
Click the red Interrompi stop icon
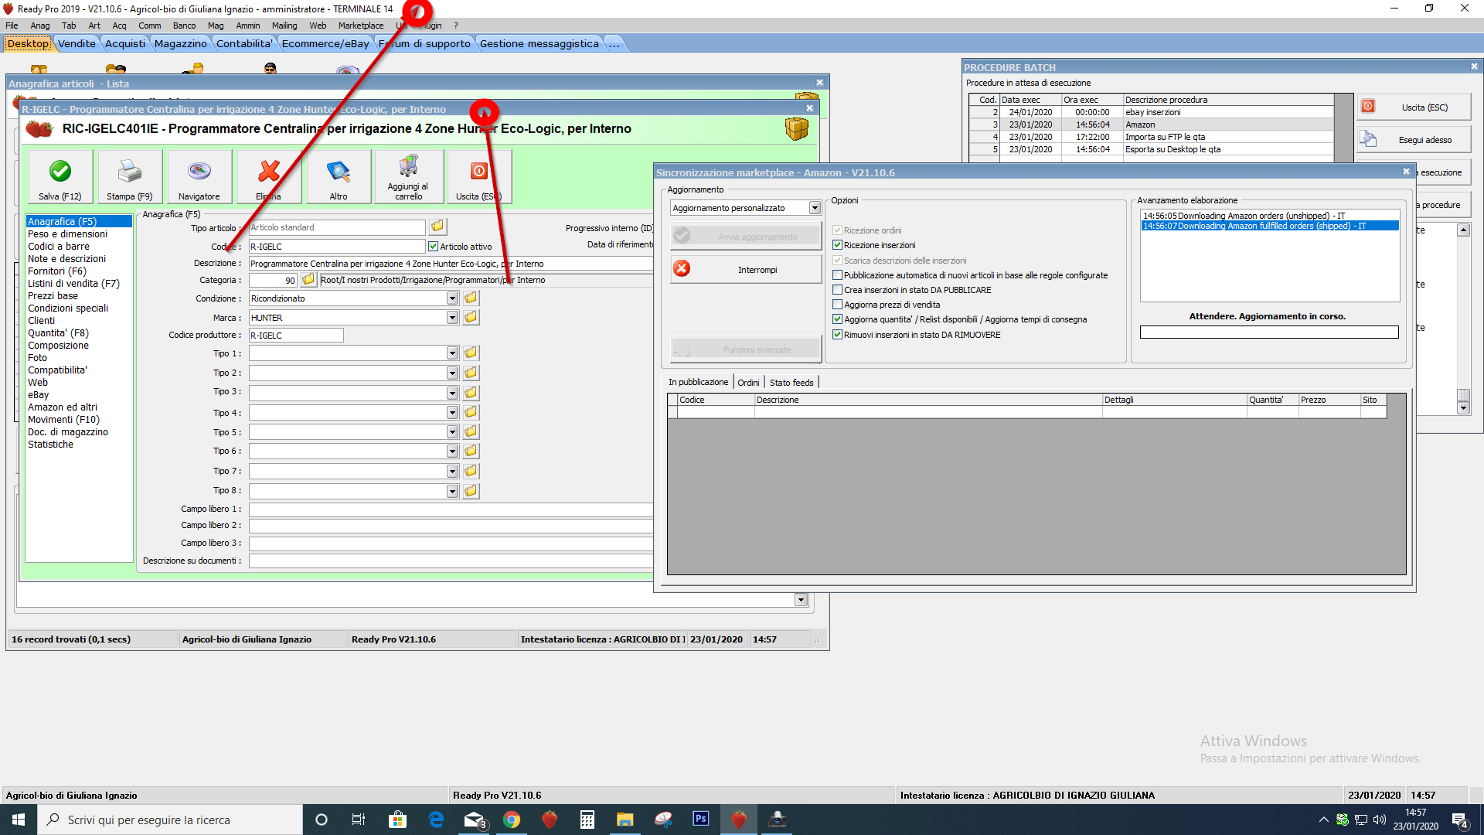(682, 269)
